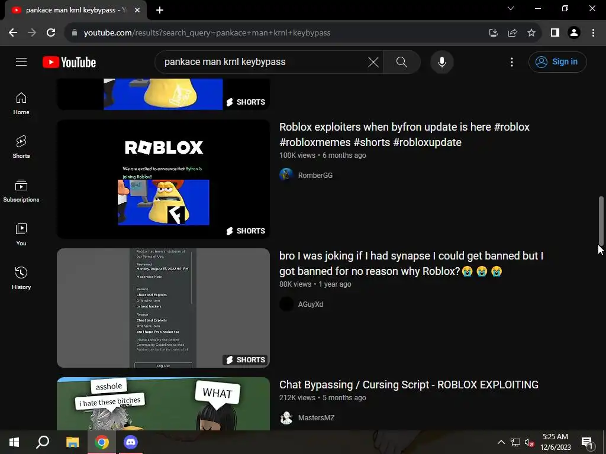Image resolution: width=606 pixels, height=454 pixels.
Task: Open the Chat Bypassing Cursing Script thumbnail
Action: (163, 404)
